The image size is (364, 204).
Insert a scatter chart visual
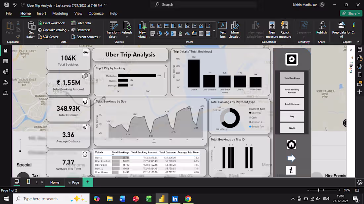208,26
